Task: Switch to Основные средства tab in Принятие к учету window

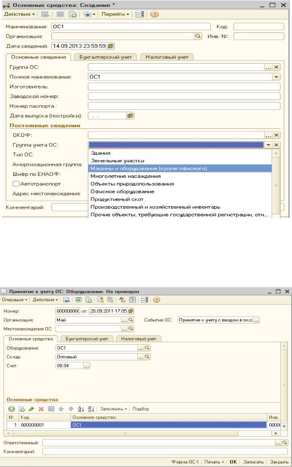Action: point(31,339)
